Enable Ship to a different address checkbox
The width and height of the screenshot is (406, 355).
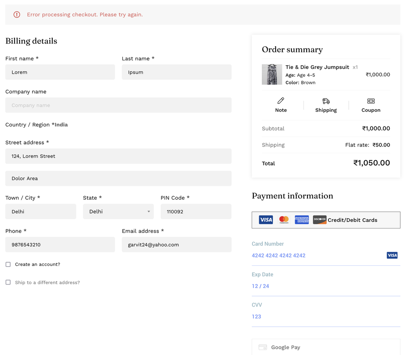click(x=8, y=282)
